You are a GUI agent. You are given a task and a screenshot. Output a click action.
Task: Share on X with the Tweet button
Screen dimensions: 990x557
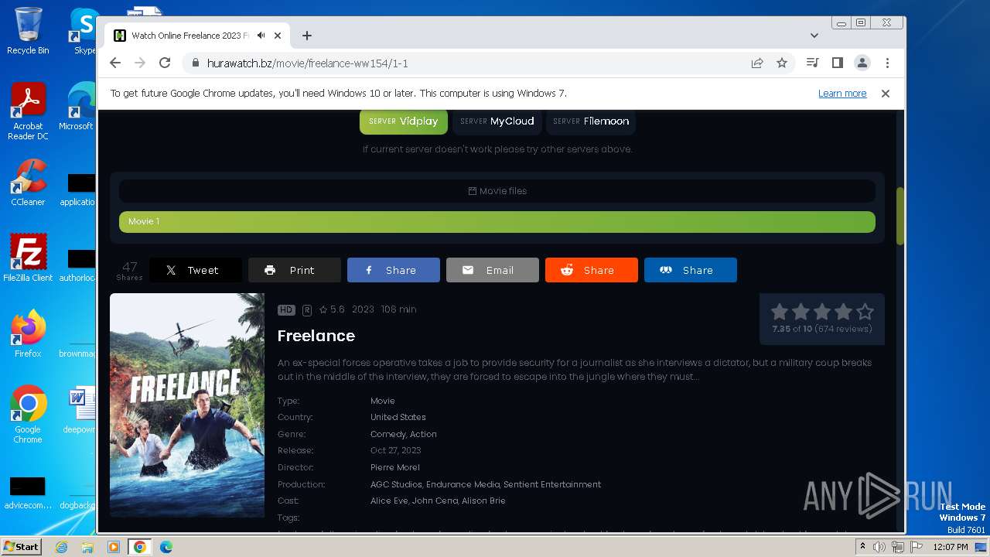196,270
